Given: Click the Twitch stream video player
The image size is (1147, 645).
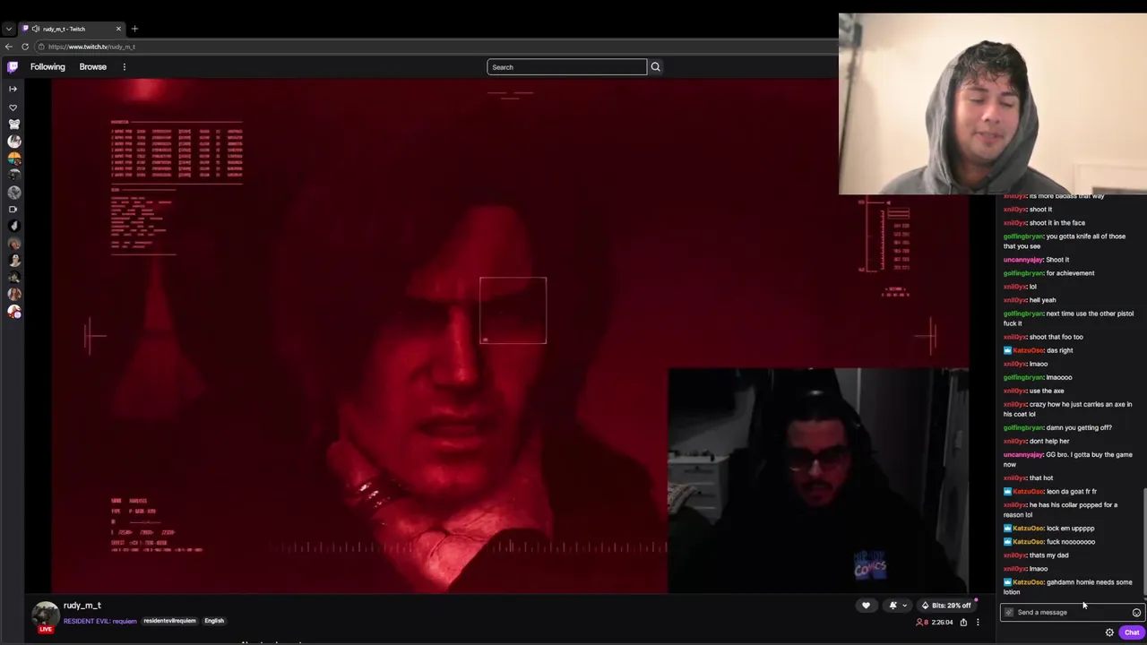Looking at the screenshot, I should [510, 336].
